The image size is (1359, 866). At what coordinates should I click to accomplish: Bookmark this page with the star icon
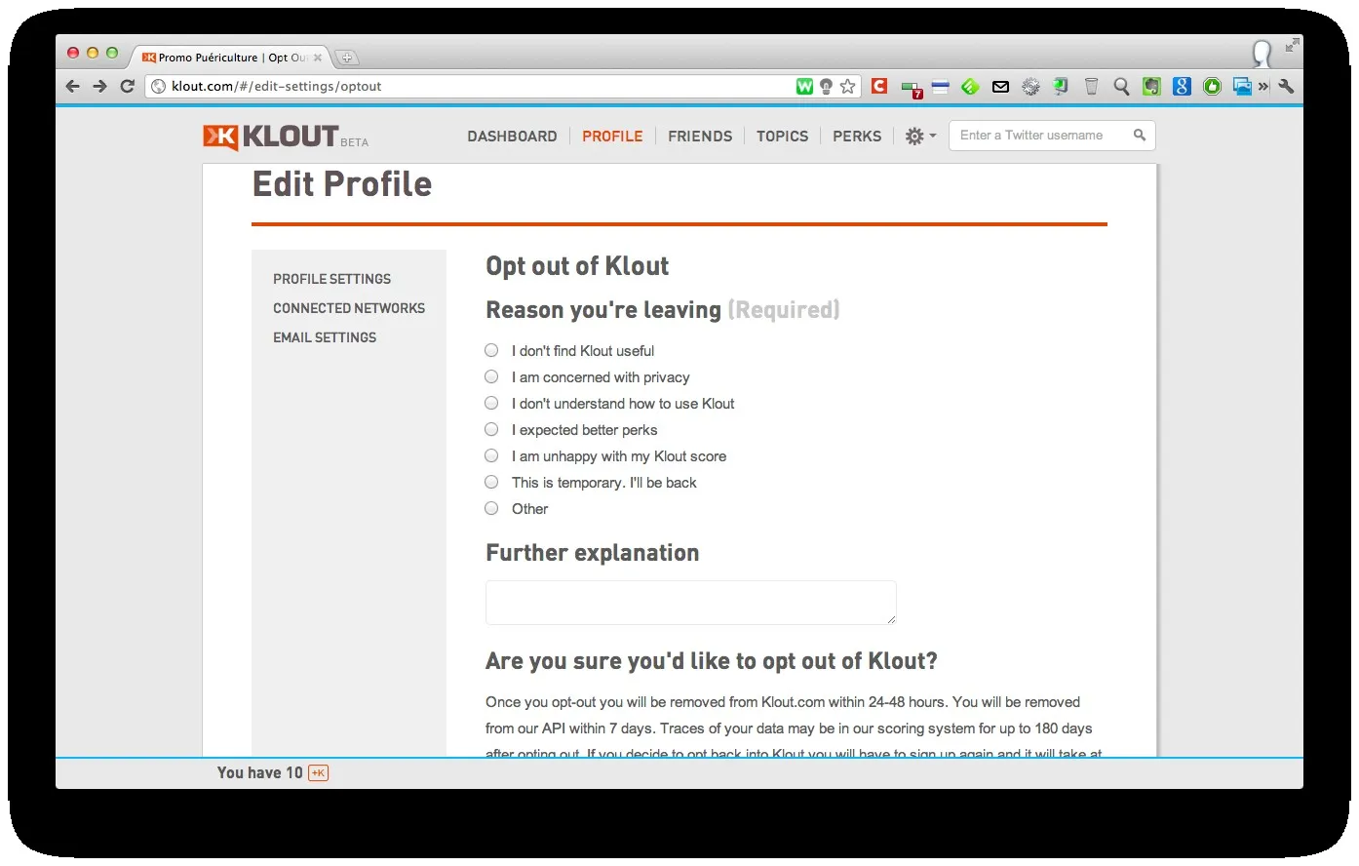(848, 86)
